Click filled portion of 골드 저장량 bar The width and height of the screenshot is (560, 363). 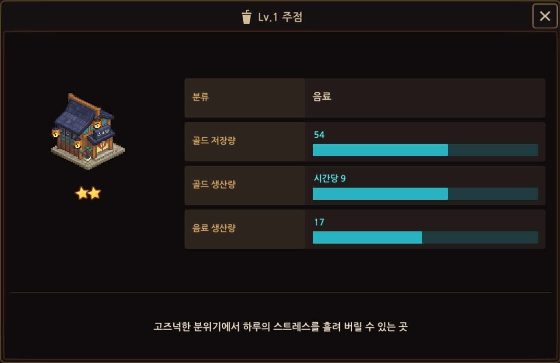380,150
